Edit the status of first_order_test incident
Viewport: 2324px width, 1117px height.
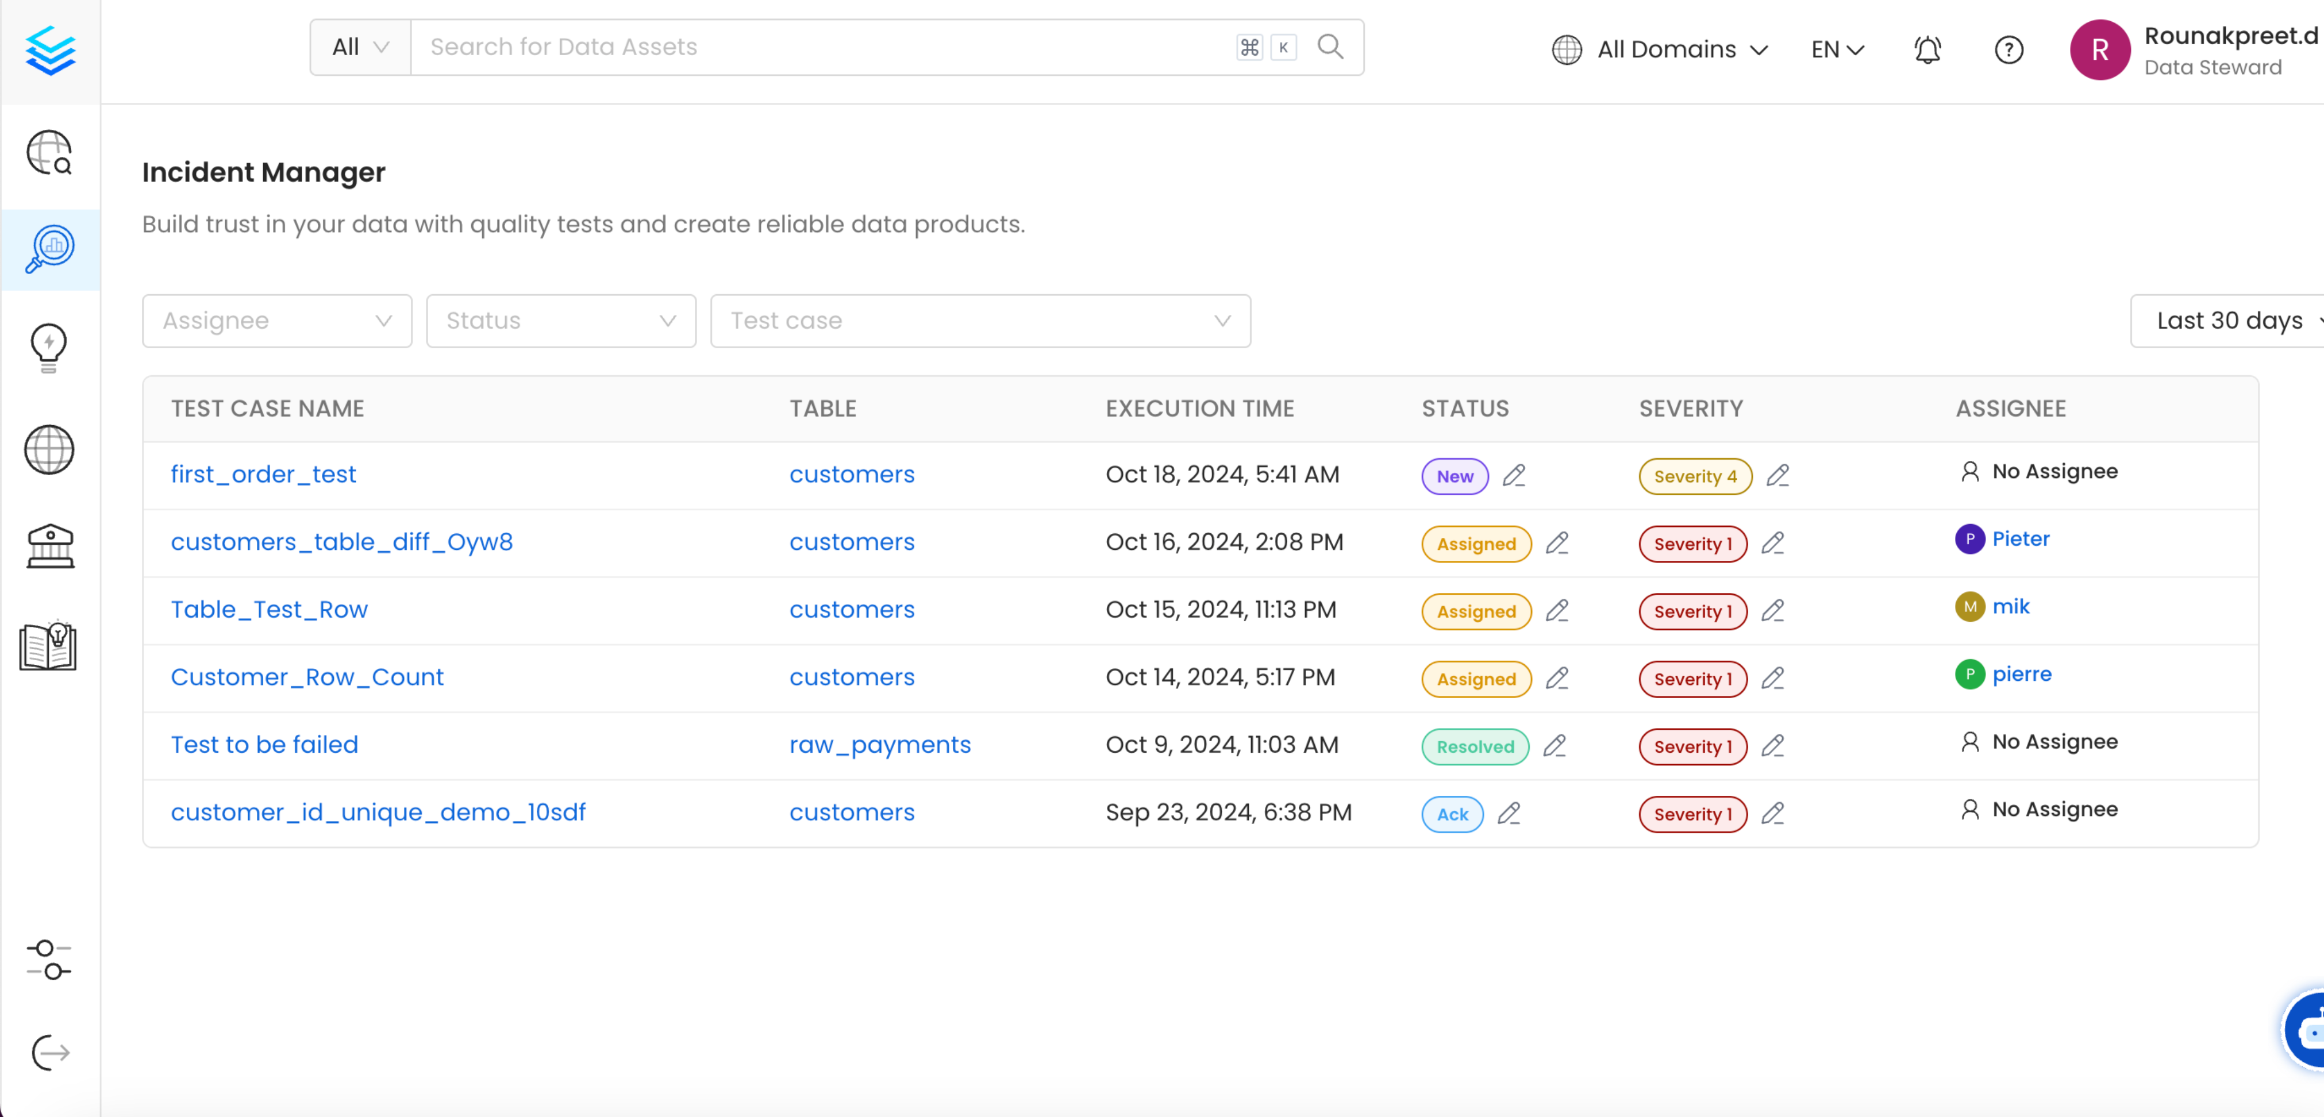click(x=1515, y=476)
